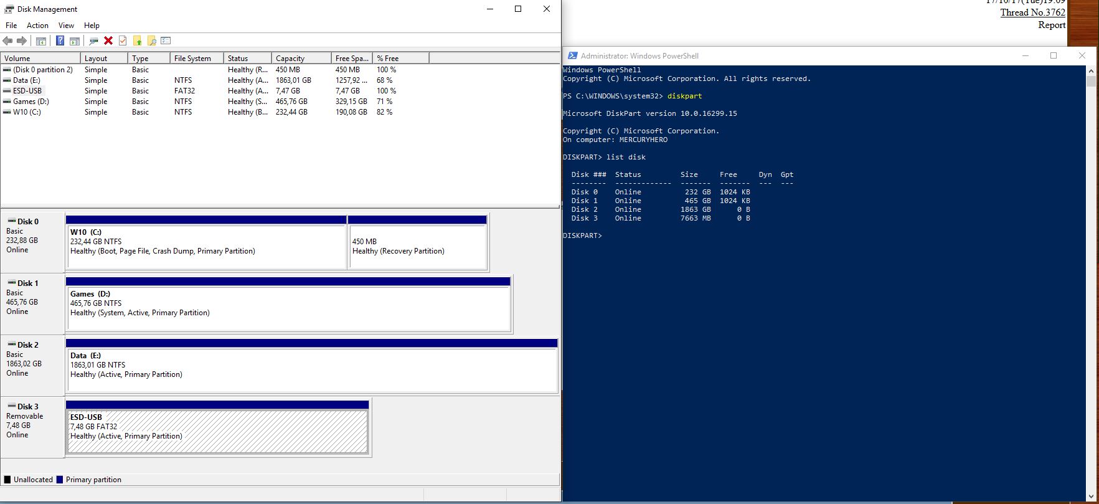
Task: Click the 'list disk' command text
Action: (626, 157)
